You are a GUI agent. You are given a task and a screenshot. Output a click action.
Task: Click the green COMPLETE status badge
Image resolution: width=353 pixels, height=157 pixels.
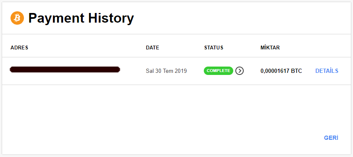coord(219,71)
